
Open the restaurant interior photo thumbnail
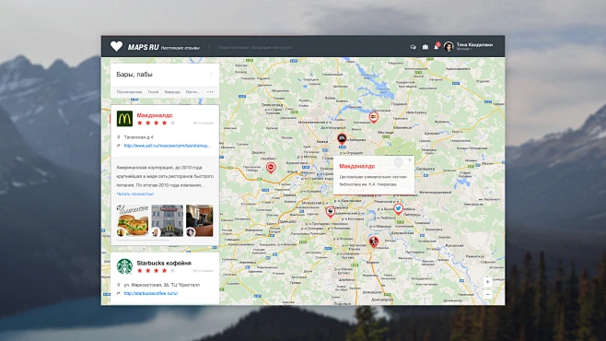(200, 220)
